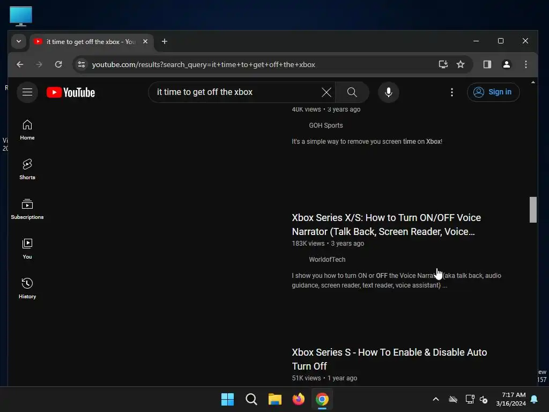Click Chrome taskbar icon
The image size is (549, 412).
click(322, 399)
